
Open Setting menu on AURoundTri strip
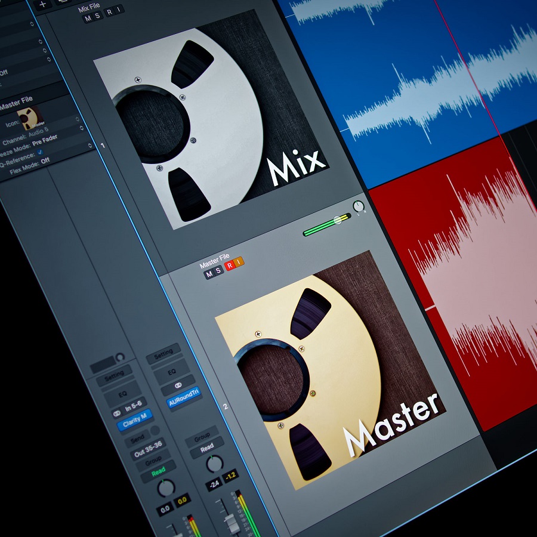[163, 354]
